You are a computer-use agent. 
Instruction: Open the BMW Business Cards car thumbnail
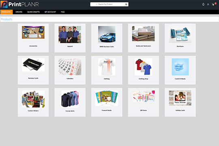107,34
